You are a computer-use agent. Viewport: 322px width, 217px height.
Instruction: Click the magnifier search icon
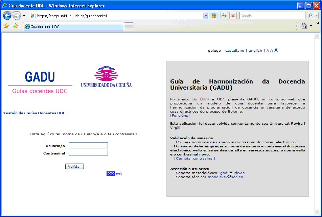tap(310, 16)
